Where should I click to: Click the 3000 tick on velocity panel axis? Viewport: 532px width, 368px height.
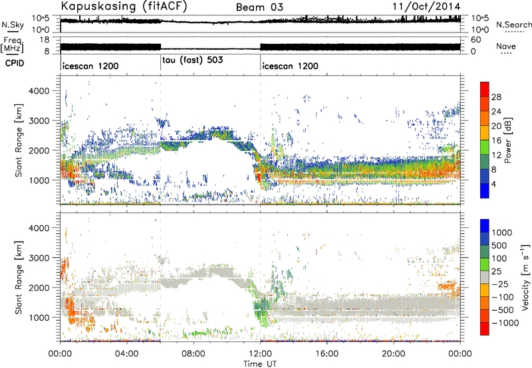point(41,258)
